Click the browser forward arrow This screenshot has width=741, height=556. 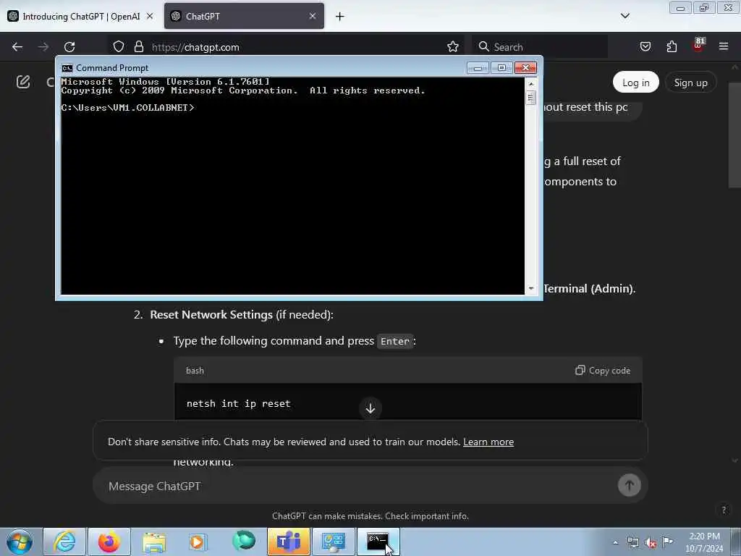[x=43, y=47]
